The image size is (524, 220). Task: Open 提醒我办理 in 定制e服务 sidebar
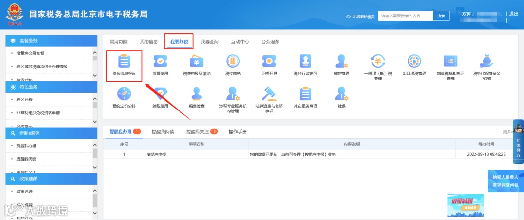[x=26, y=146]
